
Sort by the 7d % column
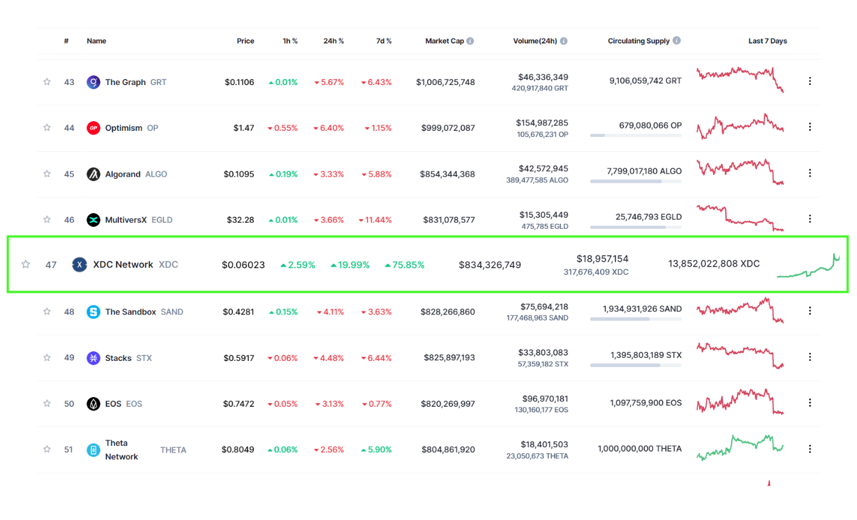tap(383, 41)
